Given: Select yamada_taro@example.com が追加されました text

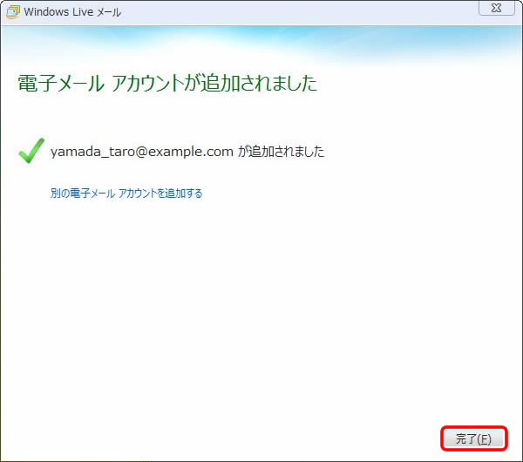Looking at the screenshot, I should pos(187,152).
